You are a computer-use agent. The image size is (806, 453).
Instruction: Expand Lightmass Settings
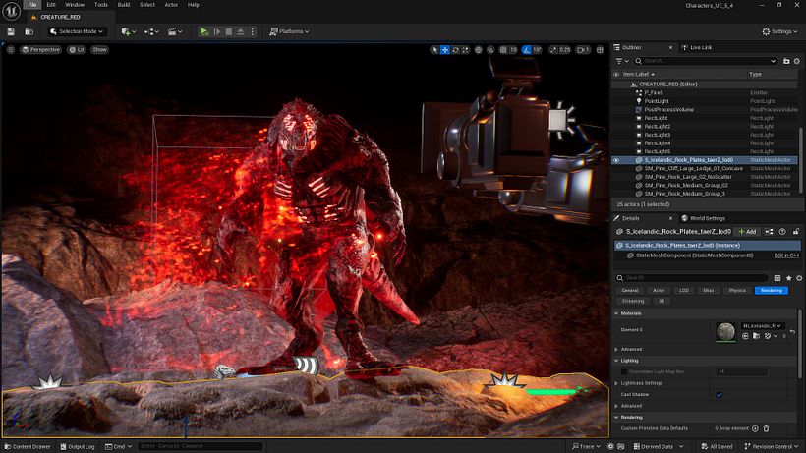pyautogui.click(x=616, y=383)
